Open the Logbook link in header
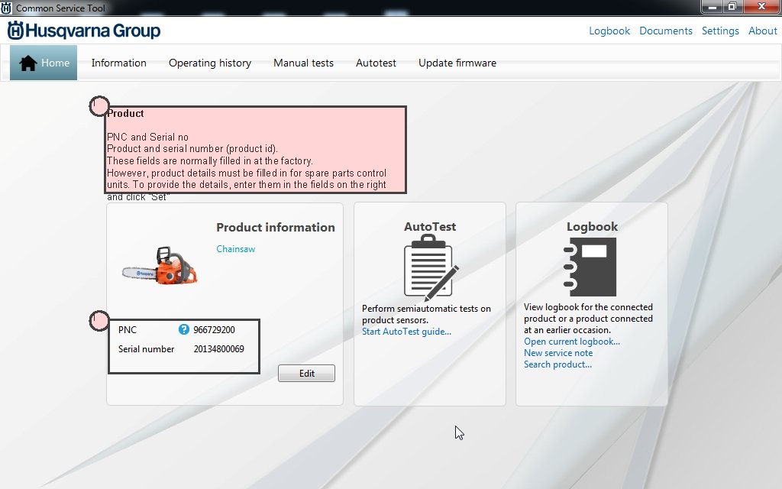Screen dimensions: 782x489 pos(609,31)
